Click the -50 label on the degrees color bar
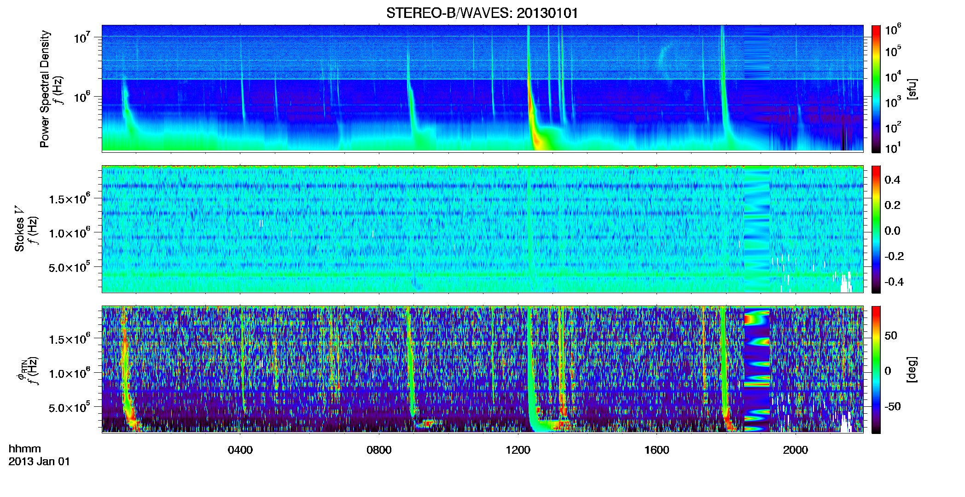 click(892, 406)
